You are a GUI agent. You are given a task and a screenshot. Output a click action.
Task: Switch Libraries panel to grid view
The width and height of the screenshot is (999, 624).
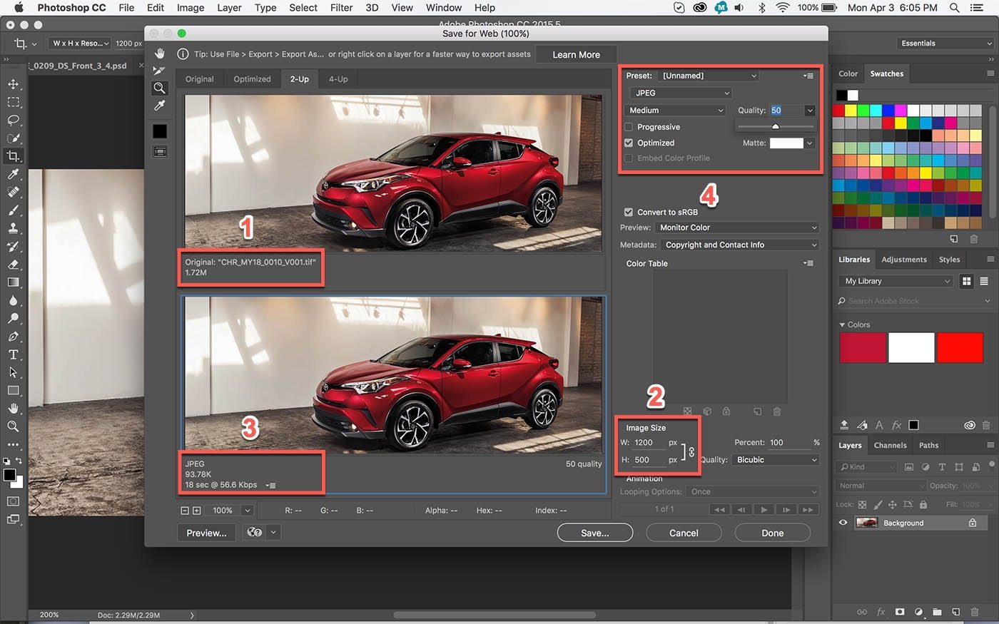966,281
